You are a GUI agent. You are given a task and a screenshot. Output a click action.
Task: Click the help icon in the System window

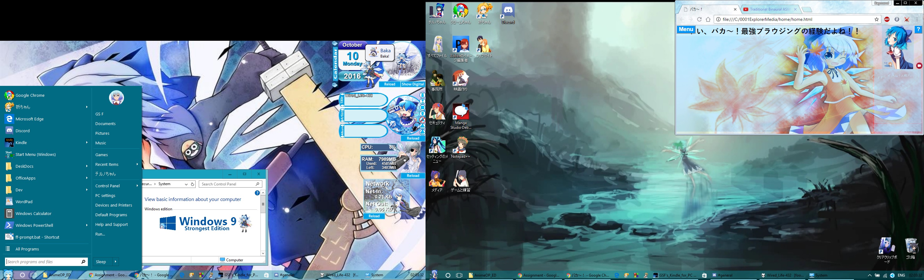click(x=257, y=193)
